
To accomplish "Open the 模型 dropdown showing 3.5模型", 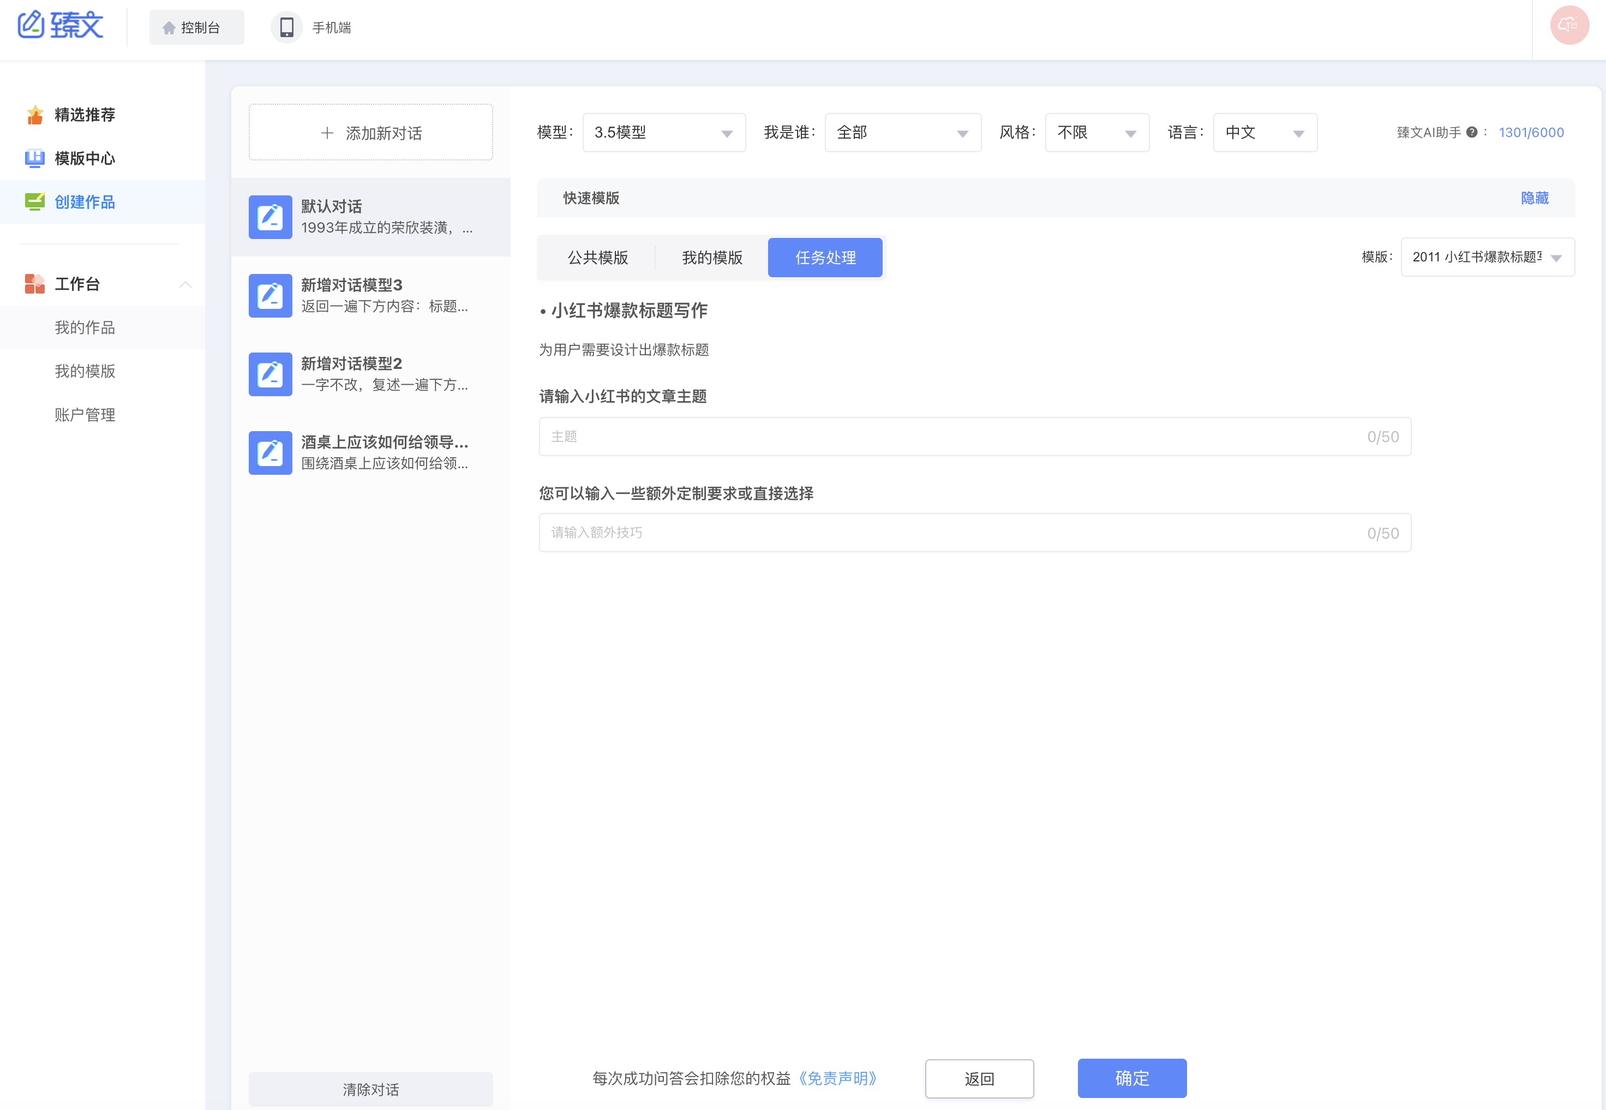I will [x=663, y=132].
